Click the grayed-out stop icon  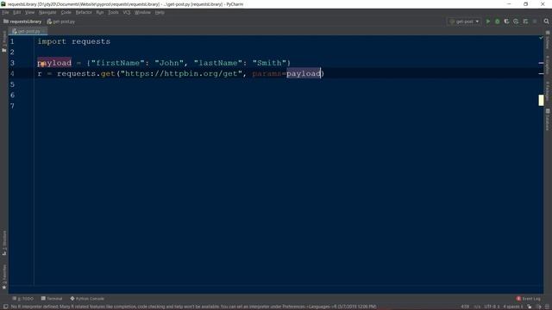535,22
